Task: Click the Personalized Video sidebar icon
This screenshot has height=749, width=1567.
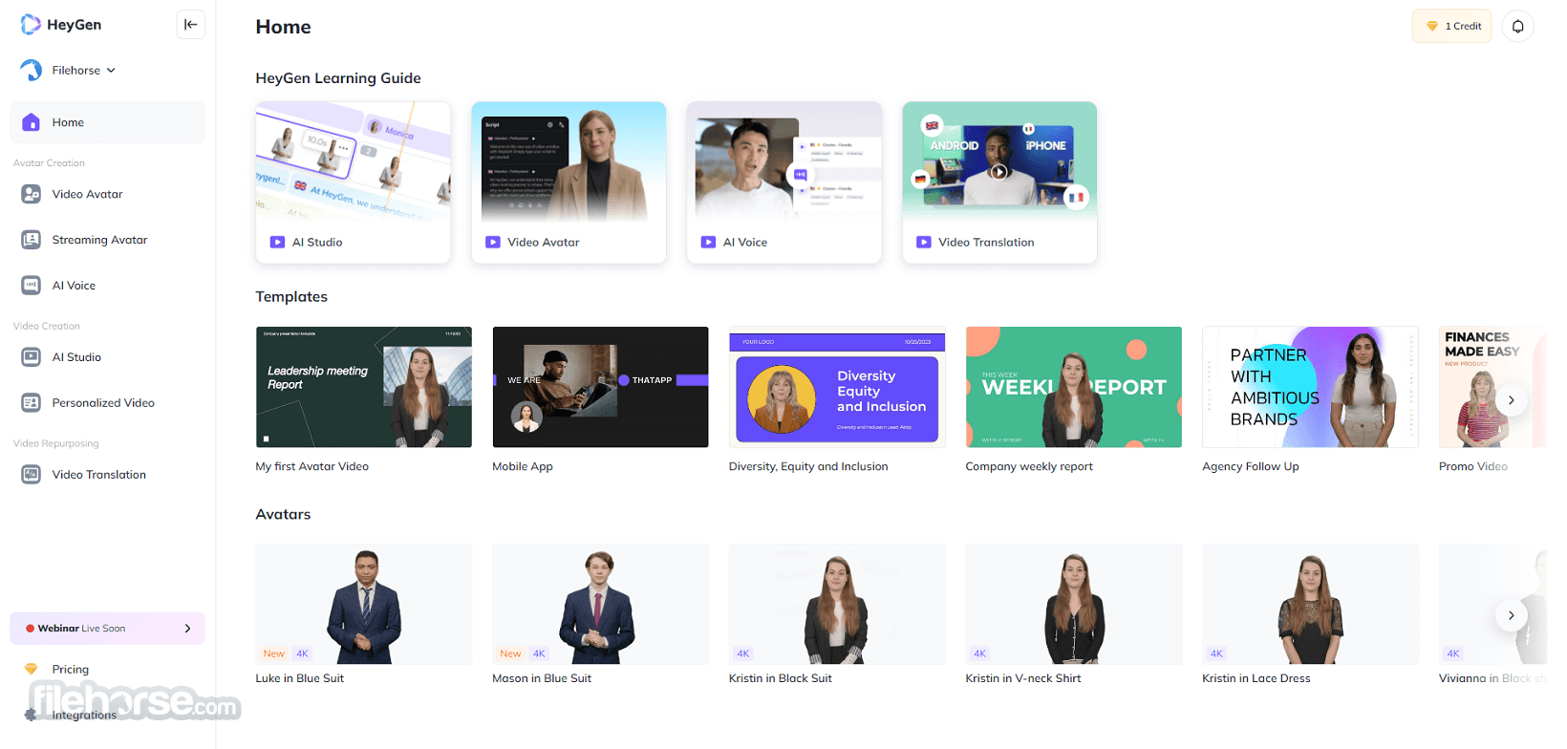Action: point(32,403)
